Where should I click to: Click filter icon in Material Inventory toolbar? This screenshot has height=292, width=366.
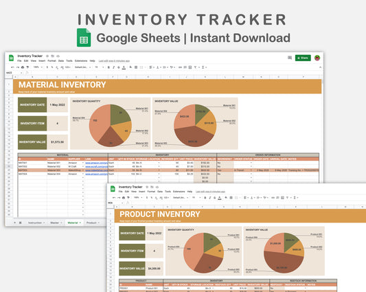(195, 67)
